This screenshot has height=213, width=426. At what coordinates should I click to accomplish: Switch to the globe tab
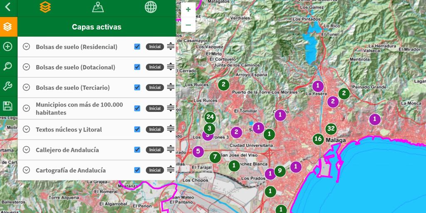coord(151,7)
